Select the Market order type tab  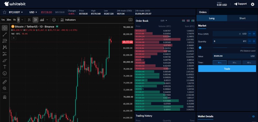(202, 26)
